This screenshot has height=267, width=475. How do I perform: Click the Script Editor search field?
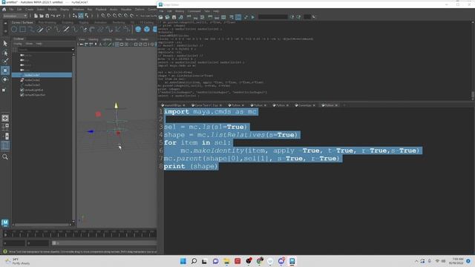272,17
